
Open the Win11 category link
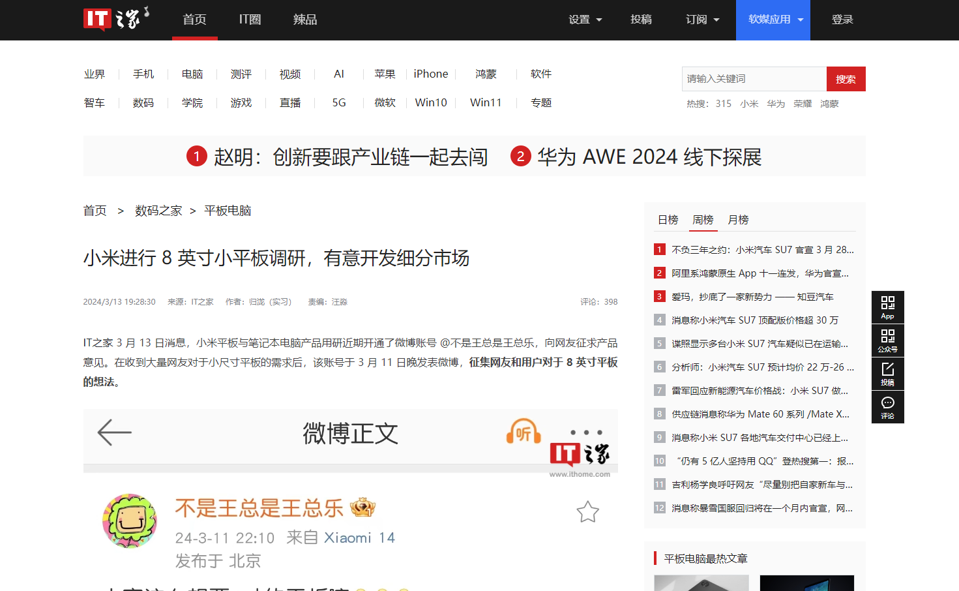486,103
